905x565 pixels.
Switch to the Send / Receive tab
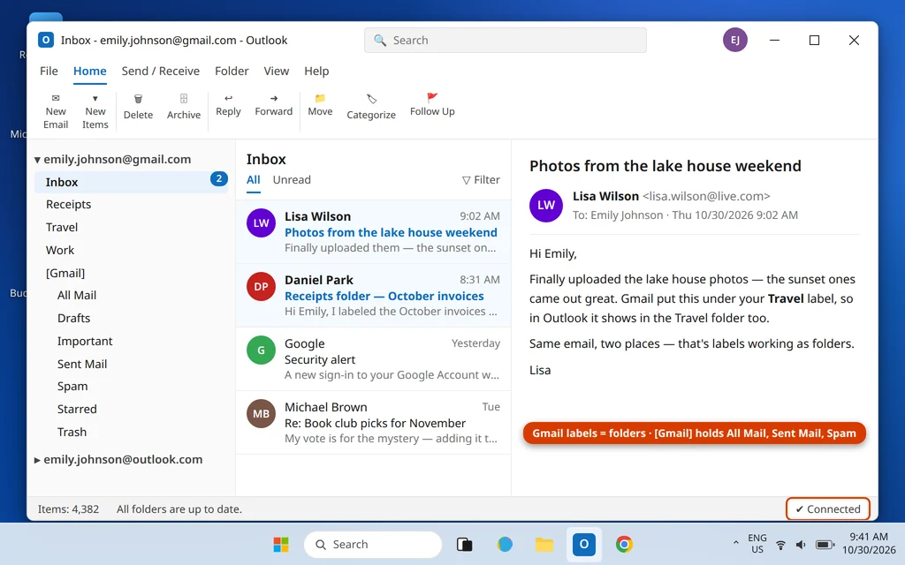[161, 71]
